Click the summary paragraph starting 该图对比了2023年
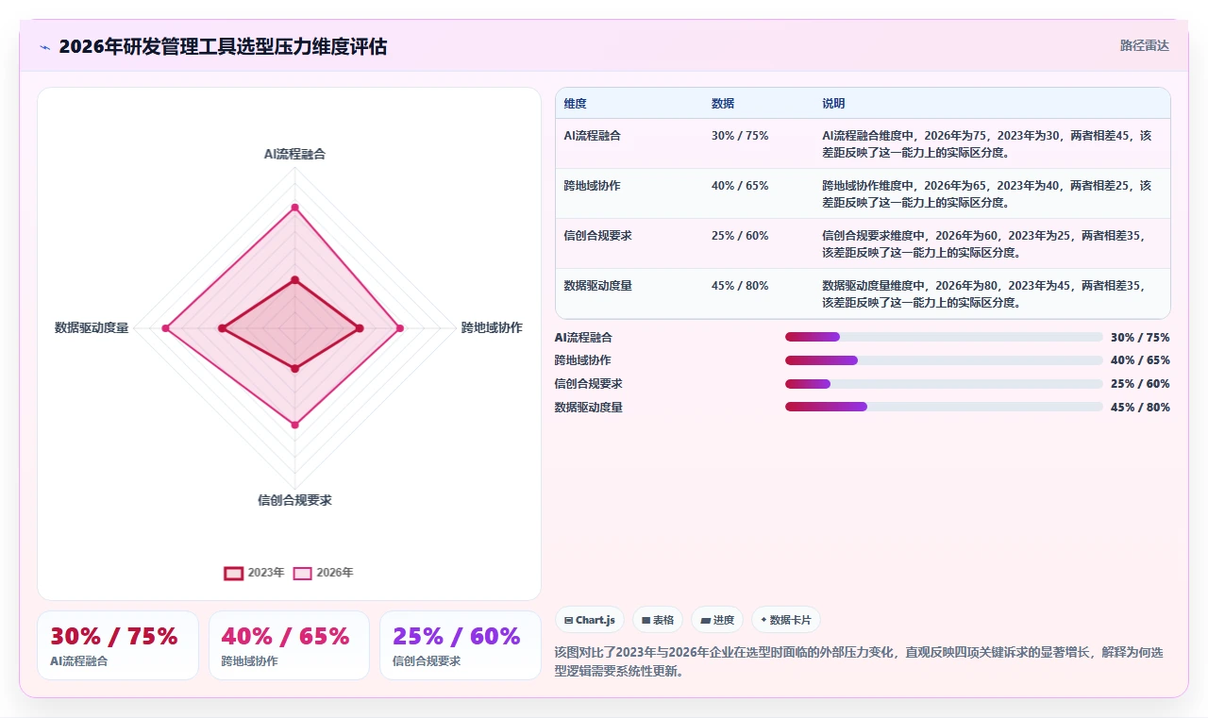The width and height of the screenshot is (1208, 718). 859,661
